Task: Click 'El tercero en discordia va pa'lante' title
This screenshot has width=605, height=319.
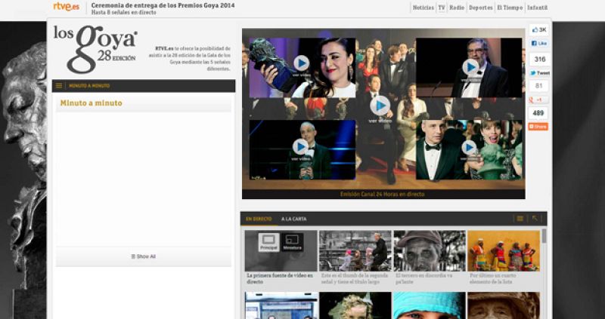Action: click(423, 278)
